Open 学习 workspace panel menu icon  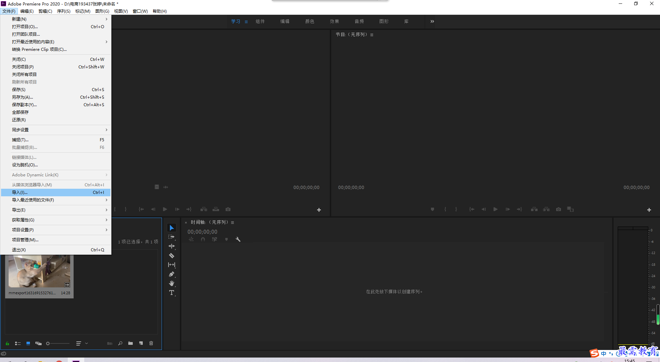(246, 22)
